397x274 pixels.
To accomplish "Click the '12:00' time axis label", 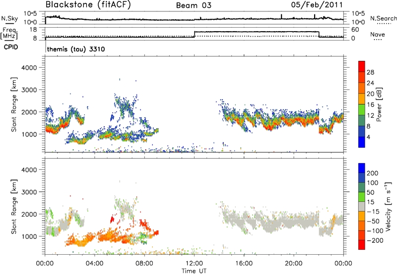I will click(x=194, y=264).
